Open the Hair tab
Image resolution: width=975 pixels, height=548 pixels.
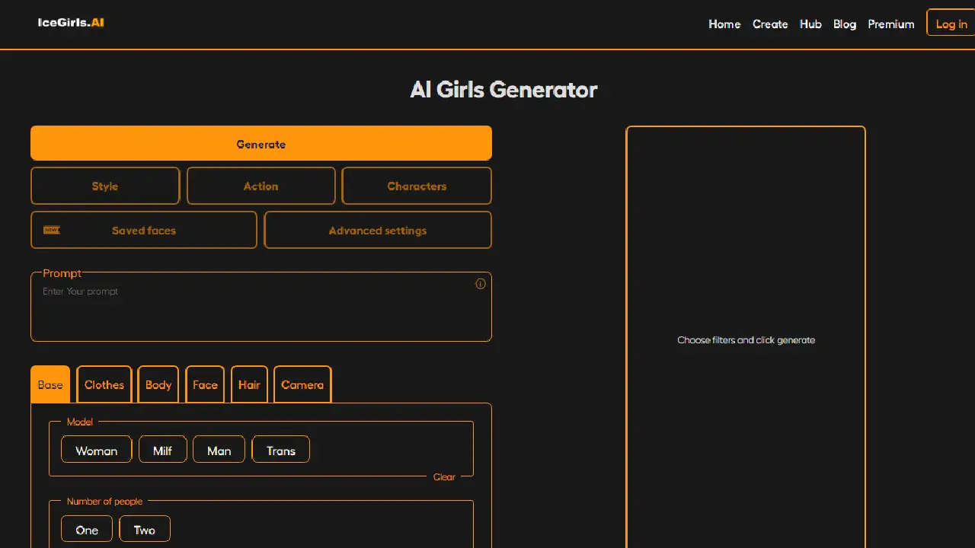(249, 384)
